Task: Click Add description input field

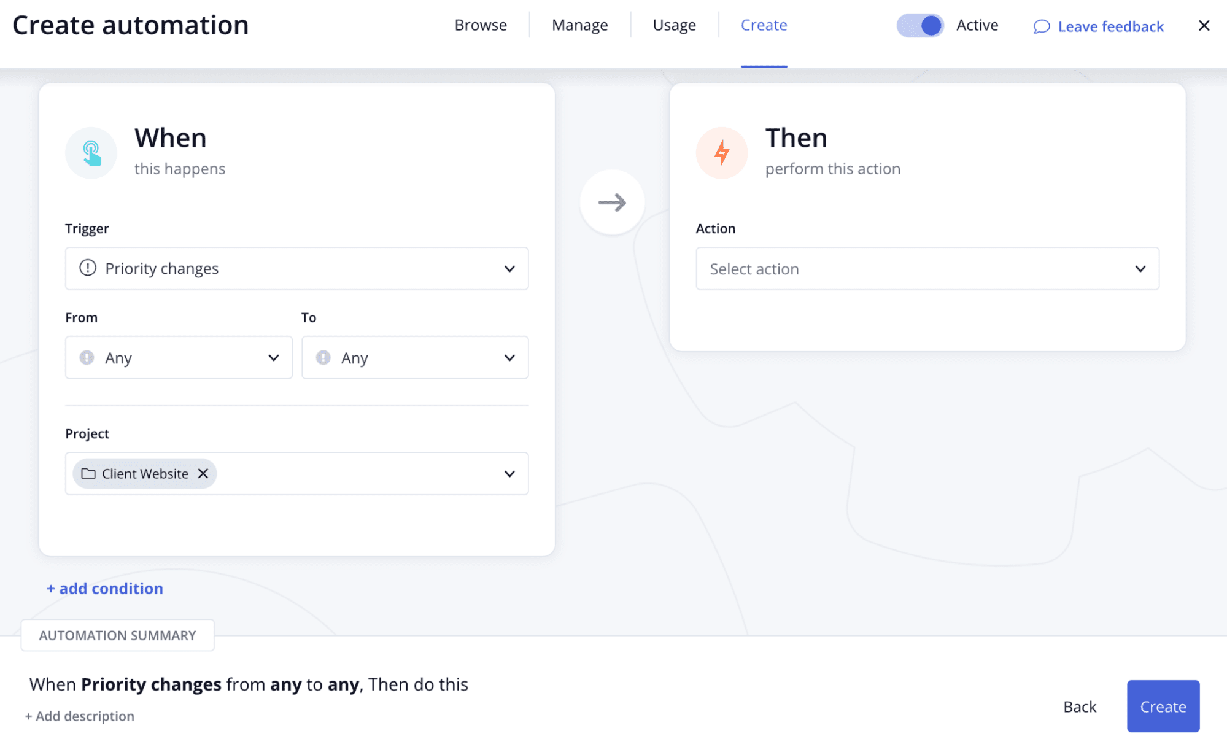Action: (x=80, y=716)
